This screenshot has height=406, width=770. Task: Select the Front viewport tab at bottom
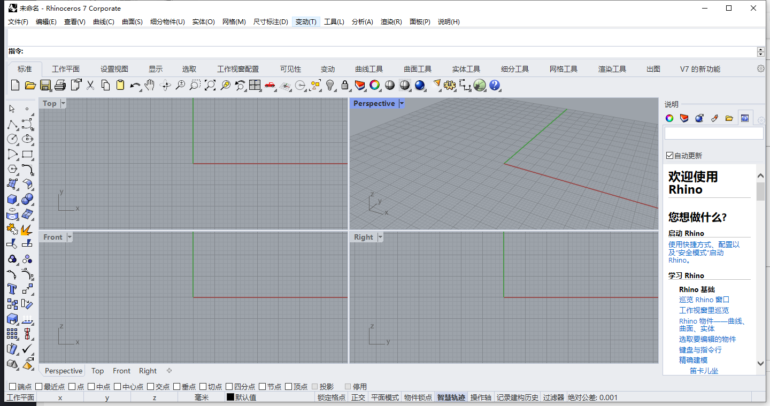121,371
